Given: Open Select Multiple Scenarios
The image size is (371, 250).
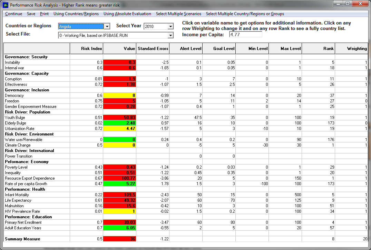Looking at the screenshot, I should (179, 14).
